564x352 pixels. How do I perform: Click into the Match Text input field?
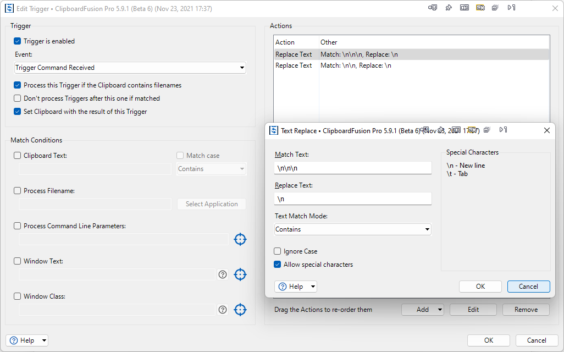point(353,168)
